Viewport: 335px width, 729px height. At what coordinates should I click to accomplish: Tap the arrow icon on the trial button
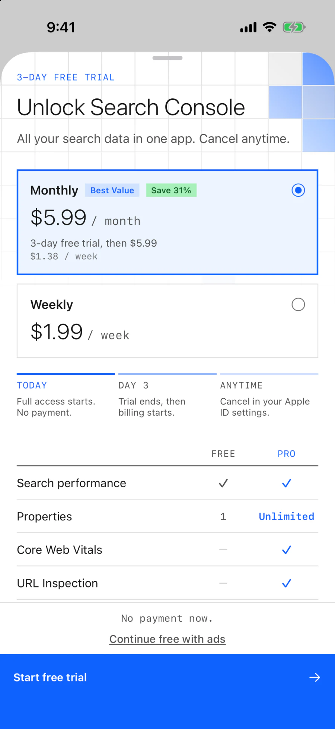pos(315,677)
